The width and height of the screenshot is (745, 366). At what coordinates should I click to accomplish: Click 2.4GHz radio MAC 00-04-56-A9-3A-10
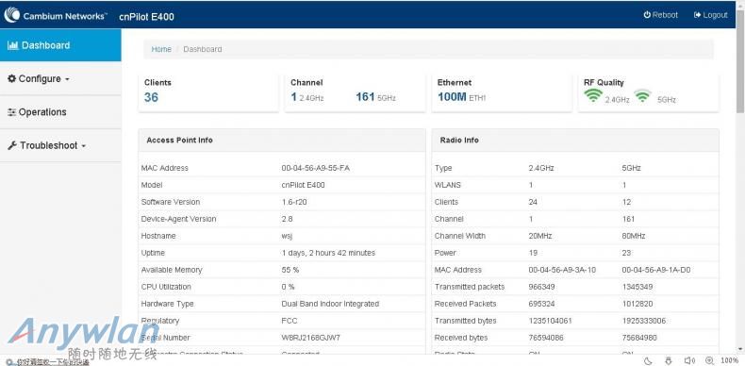click(x=562, y=270)
